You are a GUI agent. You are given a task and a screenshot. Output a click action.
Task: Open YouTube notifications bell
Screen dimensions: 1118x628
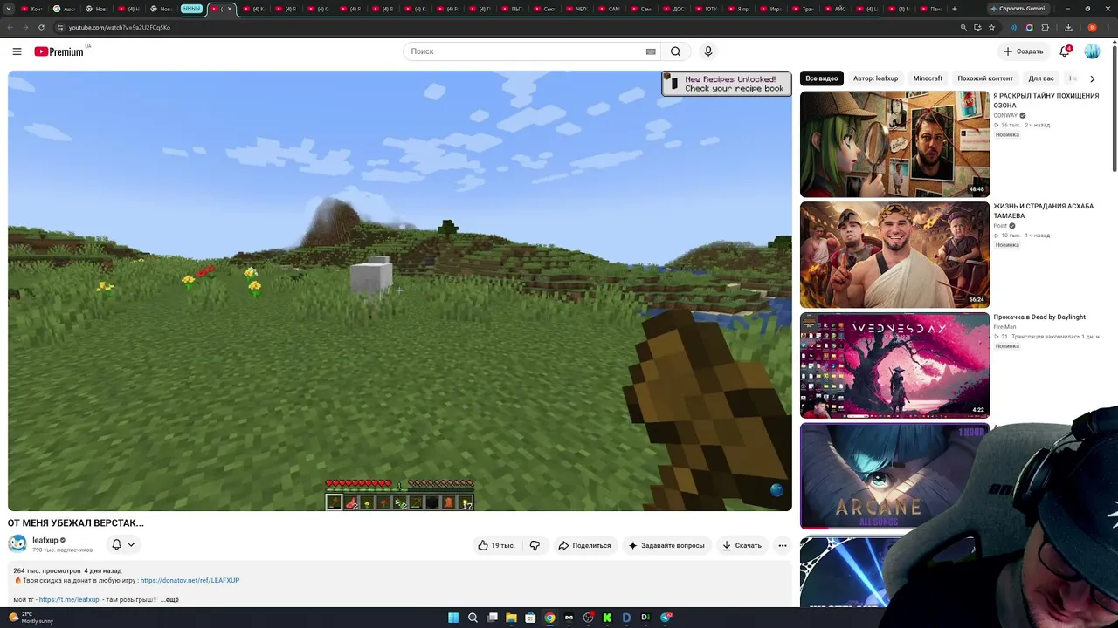click(x=1065, y=51)
